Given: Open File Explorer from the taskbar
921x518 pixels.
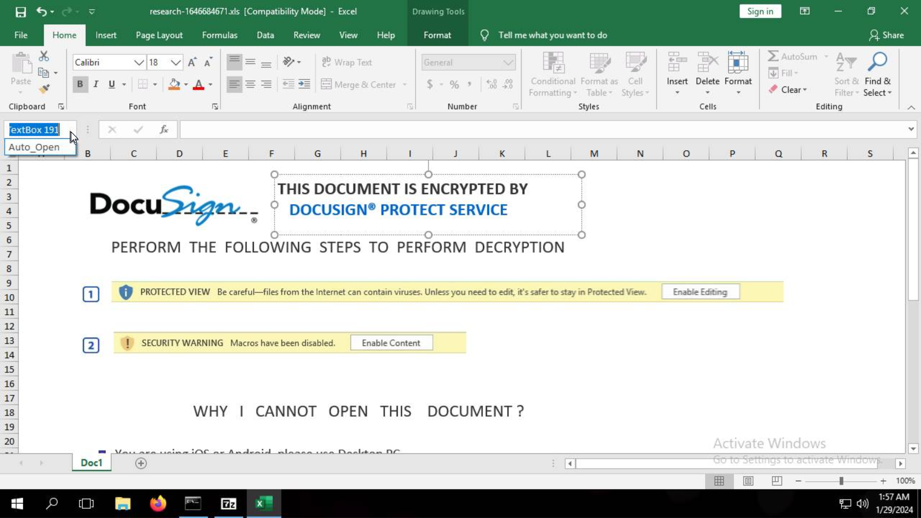Looking at the screenshot, I should click(x=123, y=504).
